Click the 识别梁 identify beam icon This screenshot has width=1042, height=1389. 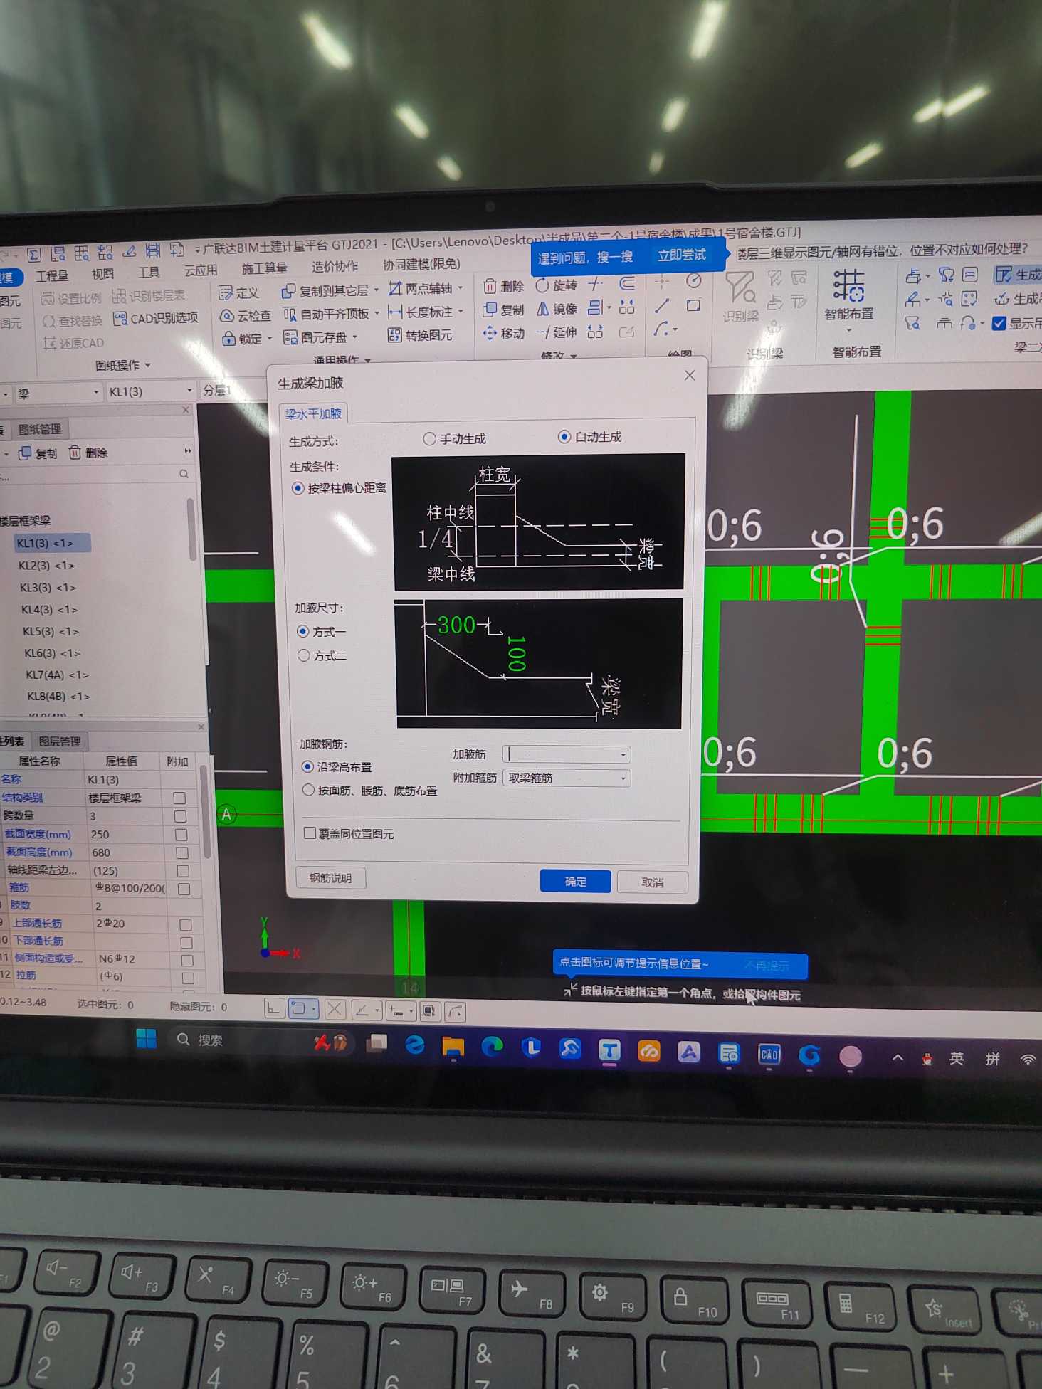pyautogui.click(x=740, y=297)
